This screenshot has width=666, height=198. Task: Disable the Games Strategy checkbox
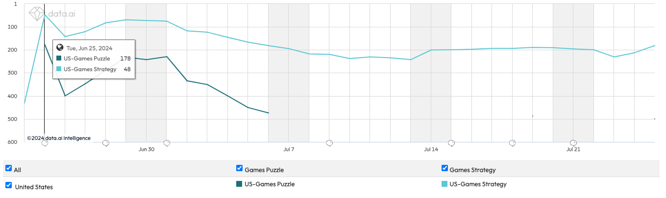[445, 168]
